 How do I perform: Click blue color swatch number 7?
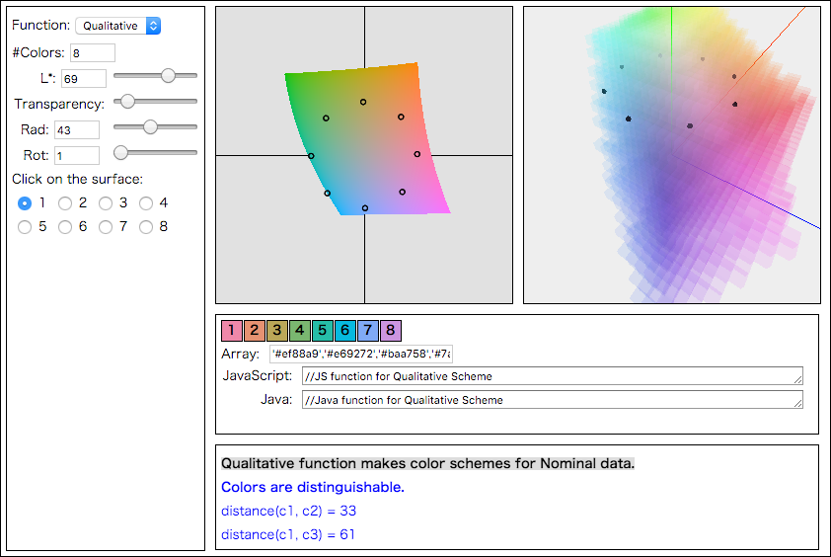[368, 331]
